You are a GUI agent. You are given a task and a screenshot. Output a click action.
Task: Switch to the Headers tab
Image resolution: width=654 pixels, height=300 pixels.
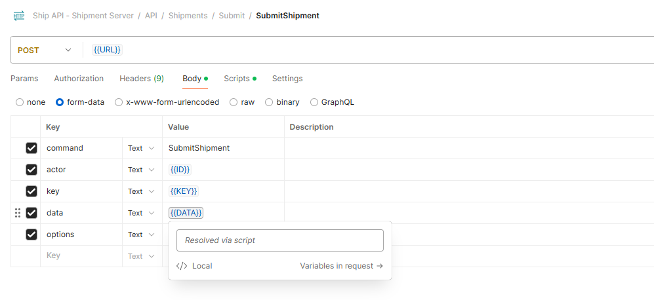[141, 79]
